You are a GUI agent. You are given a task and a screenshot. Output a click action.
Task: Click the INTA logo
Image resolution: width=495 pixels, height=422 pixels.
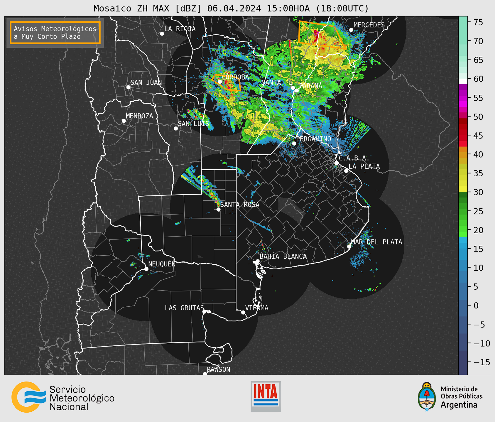pyautogui.click(x=266, y=397)
